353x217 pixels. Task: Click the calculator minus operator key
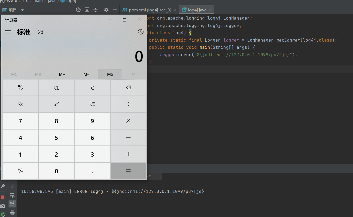pyautogui.click(x=128, y=138)
